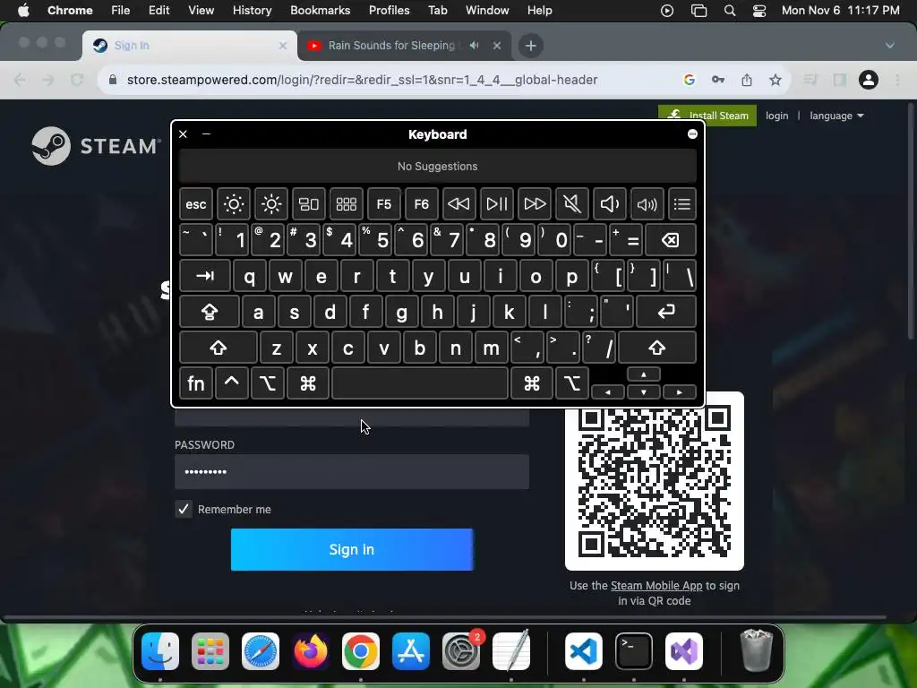917x688 pixels.
Task: Toggle the fn modifier key
Action: point(196,383)
